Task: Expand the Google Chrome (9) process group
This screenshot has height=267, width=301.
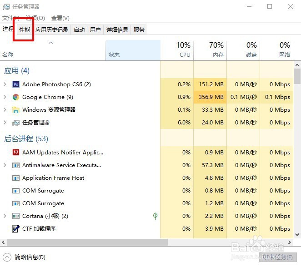Action: (x=5, y=97)
